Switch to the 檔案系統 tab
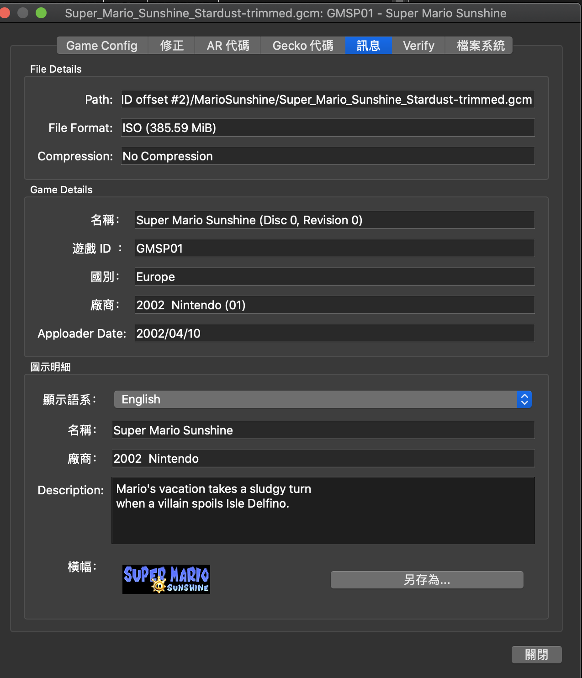 tap(479, 46)
